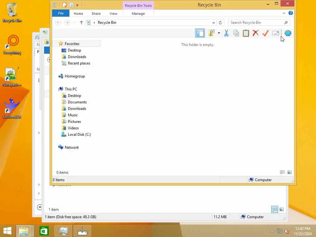Click the search magnifier icon
The image size is (316, 237).
286,23
